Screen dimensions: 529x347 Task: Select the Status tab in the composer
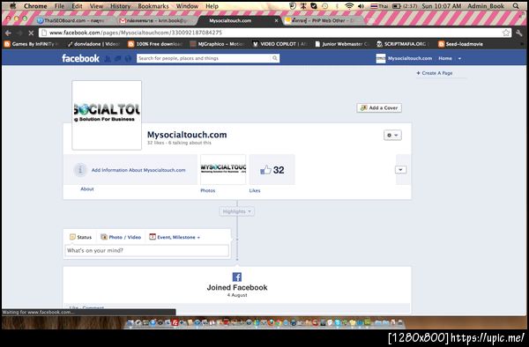pos(80,237)
